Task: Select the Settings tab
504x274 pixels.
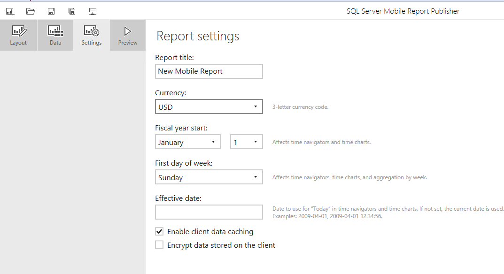Action: tap(92, 35)
